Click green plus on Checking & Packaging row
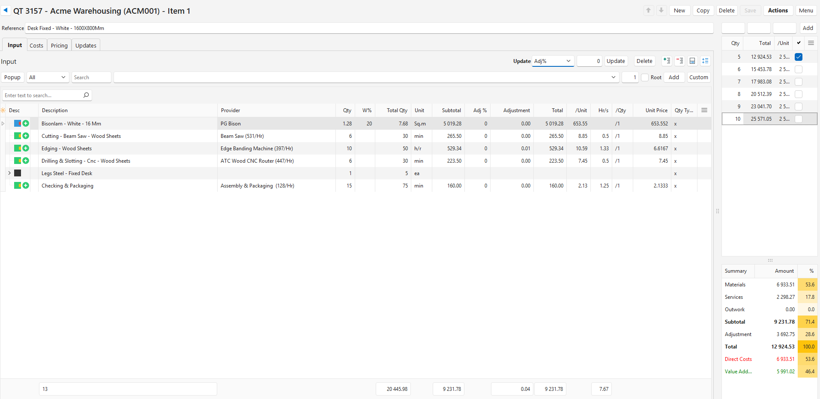The width and height of the screenshot is (820, 399). click(26, 185)
